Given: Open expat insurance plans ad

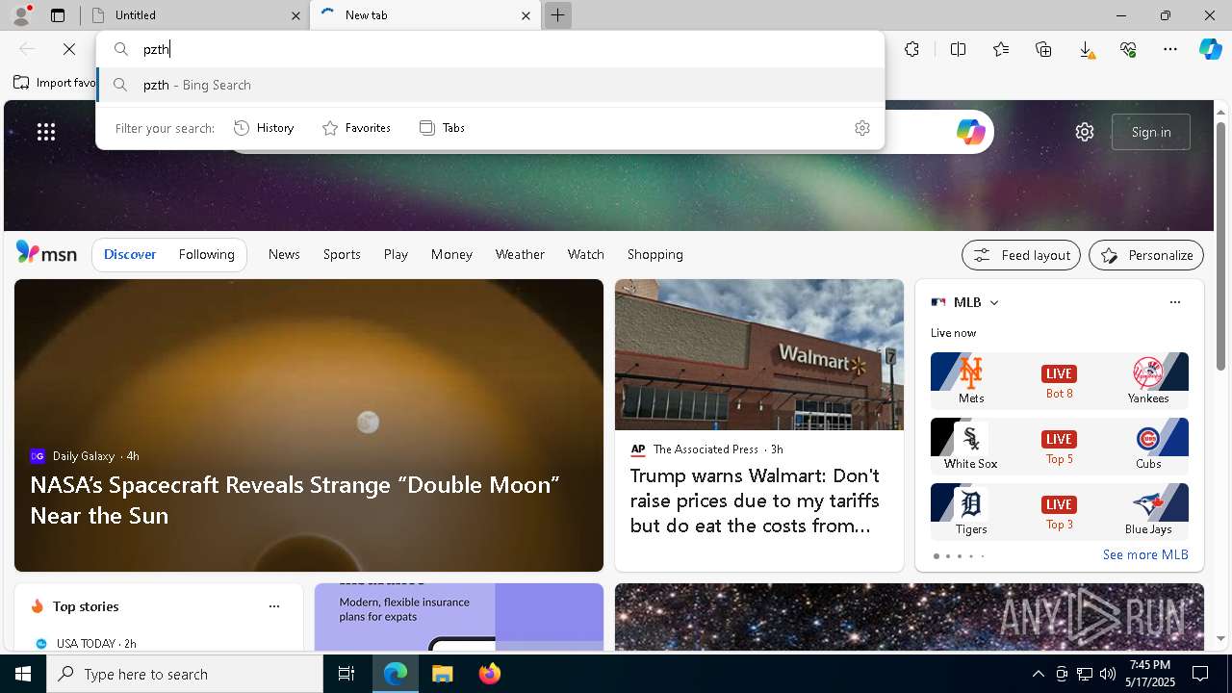Looking at the screenshot, I should [459, 616].
